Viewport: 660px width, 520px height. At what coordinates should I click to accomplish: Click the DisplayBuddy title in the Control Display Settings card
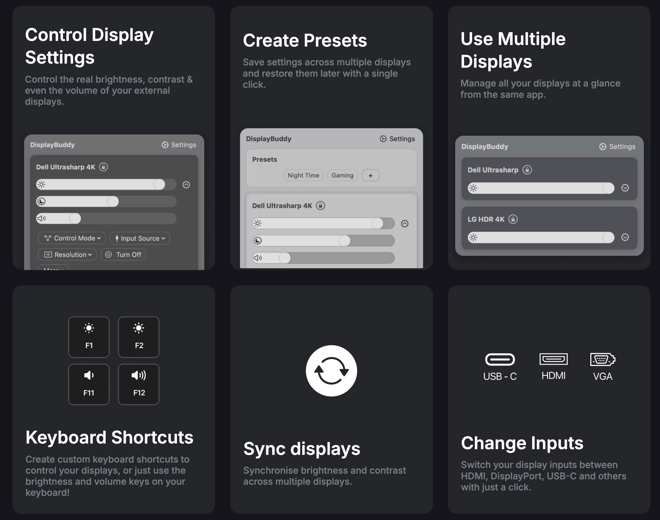(52, 145)
